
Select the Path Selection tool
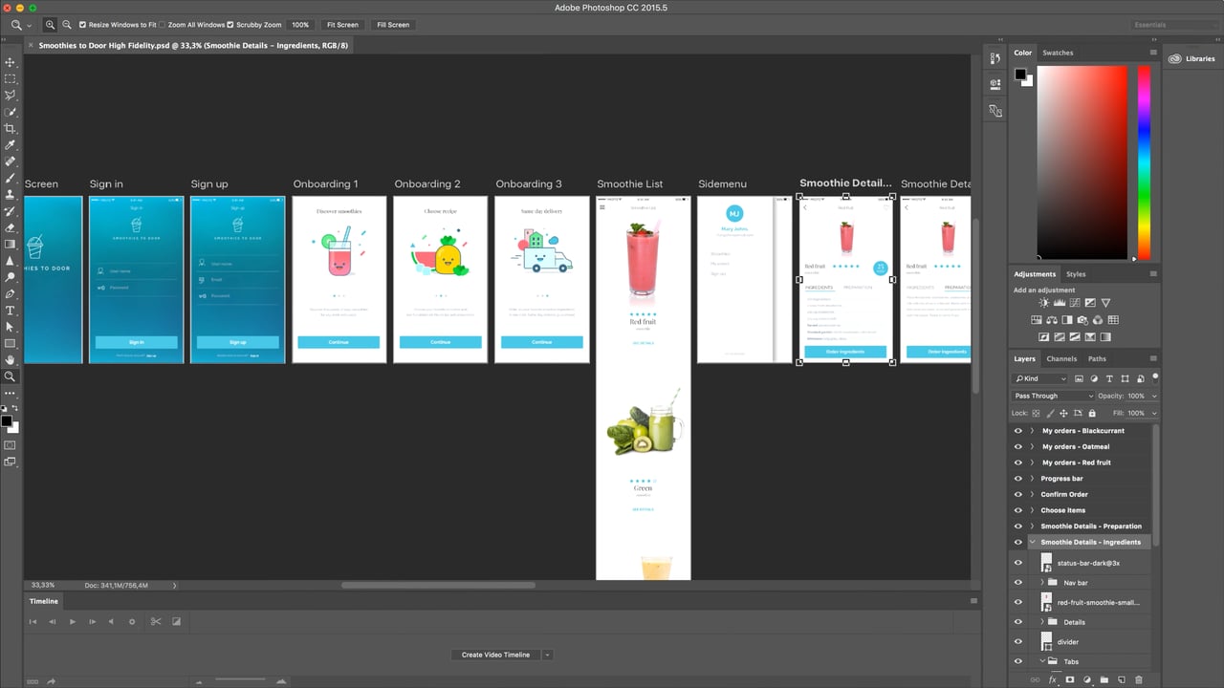pos(11,327)
